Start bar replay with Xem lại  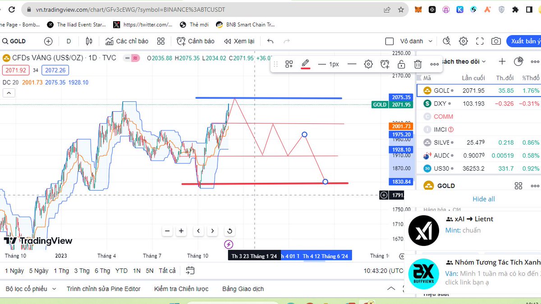click(x=239, y=41)
